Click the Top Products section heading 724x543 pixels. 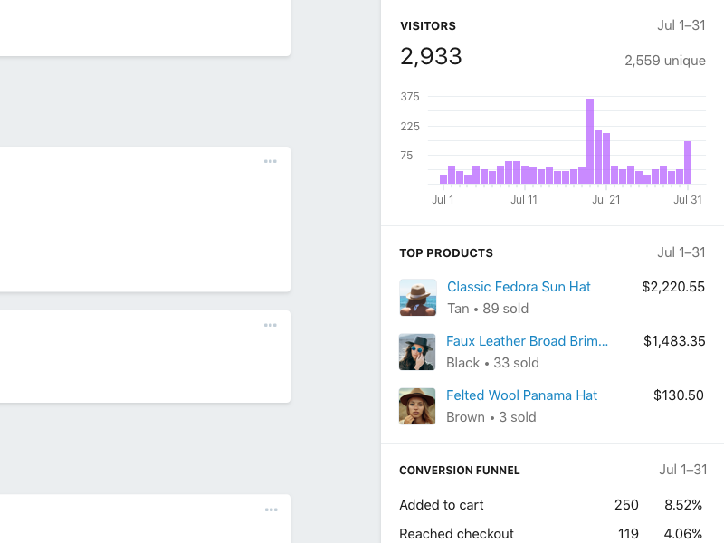(446, 253)
